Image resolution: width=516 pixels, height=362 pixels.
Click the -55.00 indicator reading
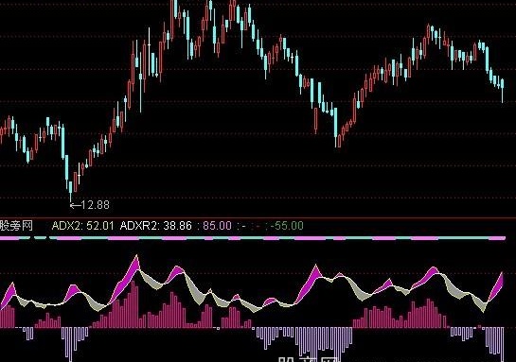287,226
